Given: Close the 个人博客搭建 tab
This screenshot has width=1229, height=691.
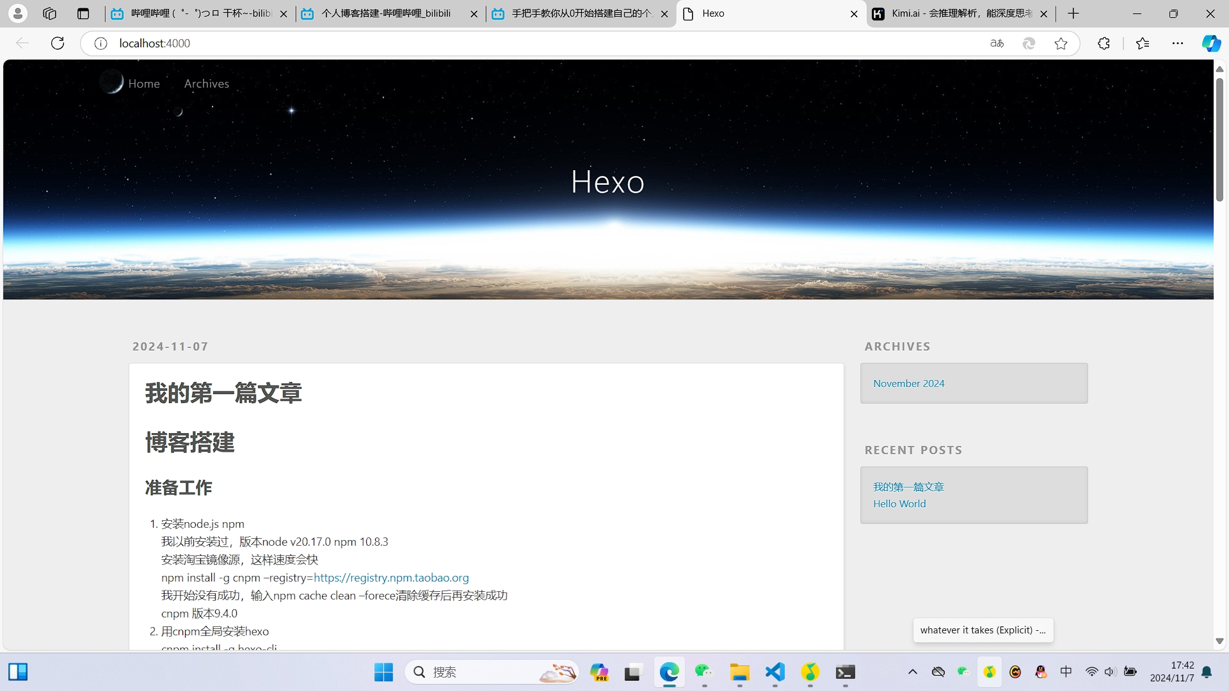Looking at the screenshot, I should 474,13.
